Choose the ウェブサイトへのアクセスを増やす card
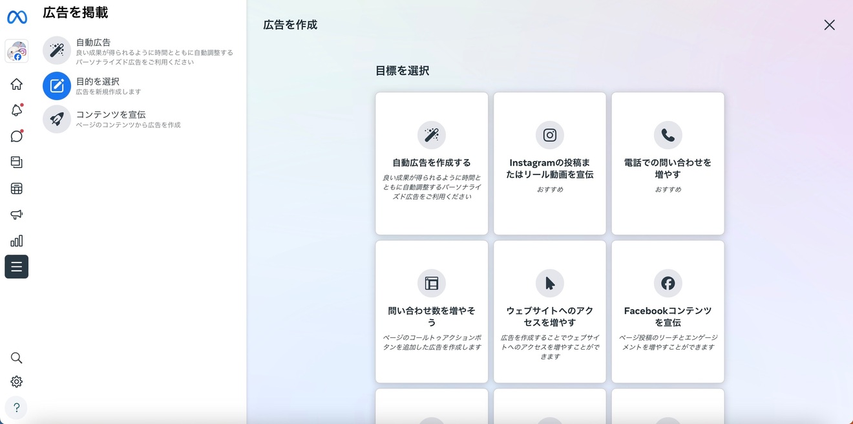853x424 pixels. click(x=550, y=312)
